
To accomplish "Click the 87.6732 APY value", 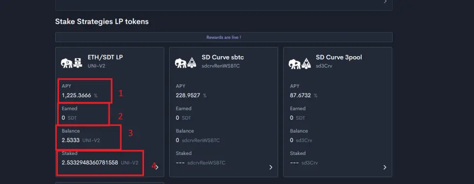I will pos(300,95).
